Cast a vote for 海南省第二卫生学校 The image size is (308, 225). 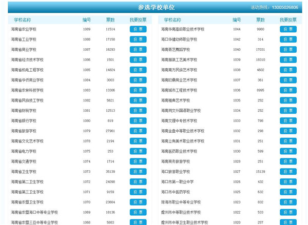(138, 182)
